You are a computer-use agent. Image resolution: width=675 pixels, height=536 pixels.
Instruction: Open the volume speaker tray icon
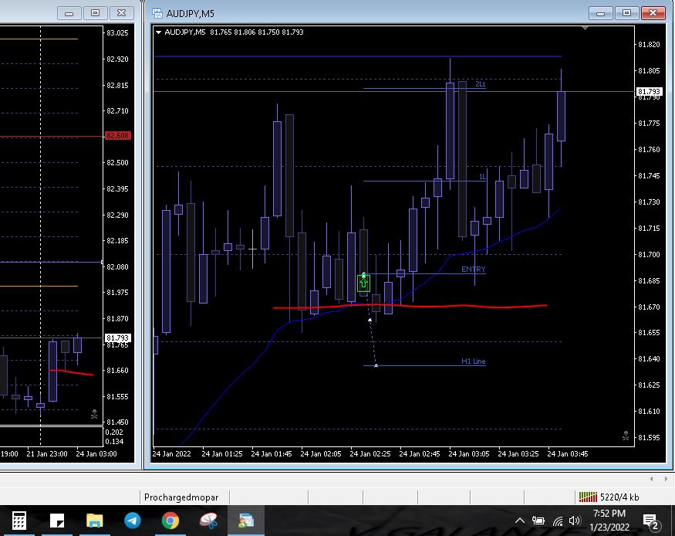[x=575, y=521]
